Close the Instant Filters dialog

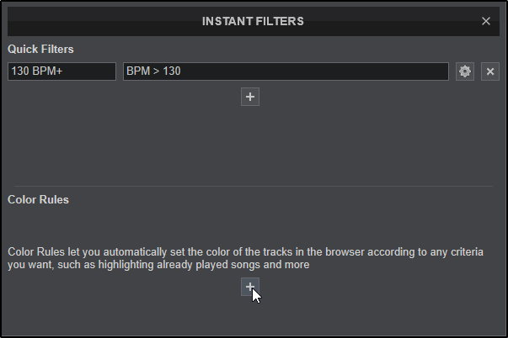click(486, 21)
